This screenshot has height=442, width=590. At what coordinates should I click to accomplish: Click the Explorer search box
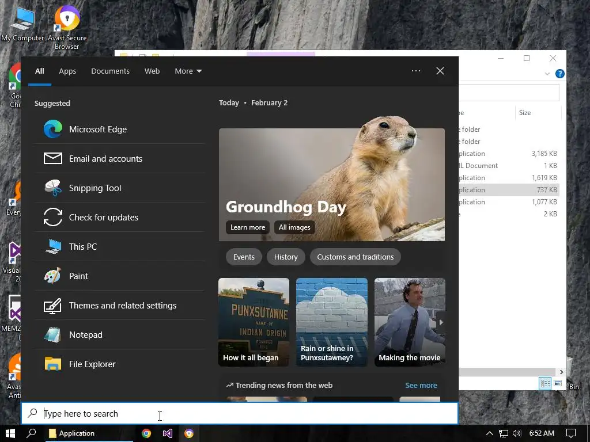(x=509, y=93)
